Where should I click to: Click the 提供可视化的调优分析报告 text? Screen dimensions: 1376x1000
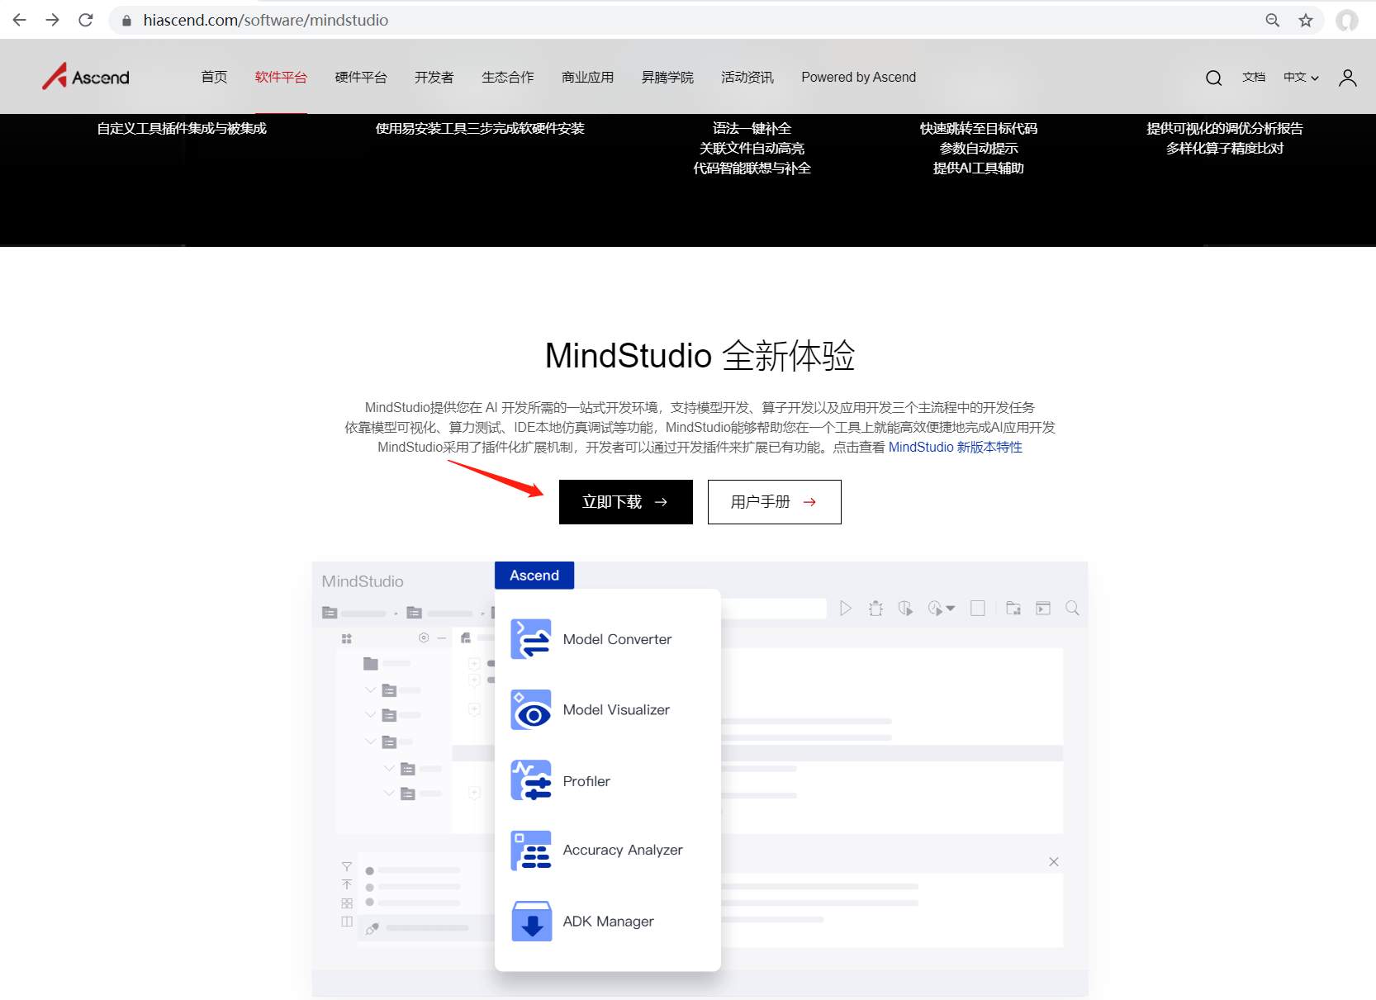pos(1225,129)
